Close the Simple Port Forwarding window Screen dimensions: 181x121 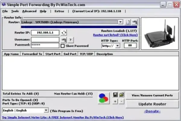point(176,5)
